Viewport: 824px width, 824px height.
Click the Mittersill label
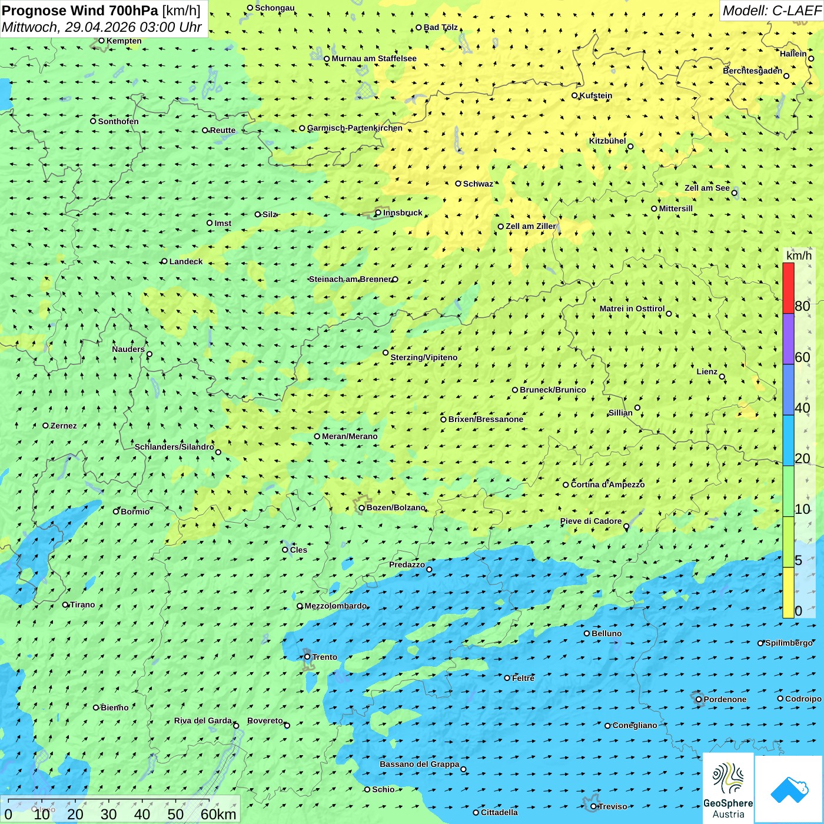pos(676,208)
